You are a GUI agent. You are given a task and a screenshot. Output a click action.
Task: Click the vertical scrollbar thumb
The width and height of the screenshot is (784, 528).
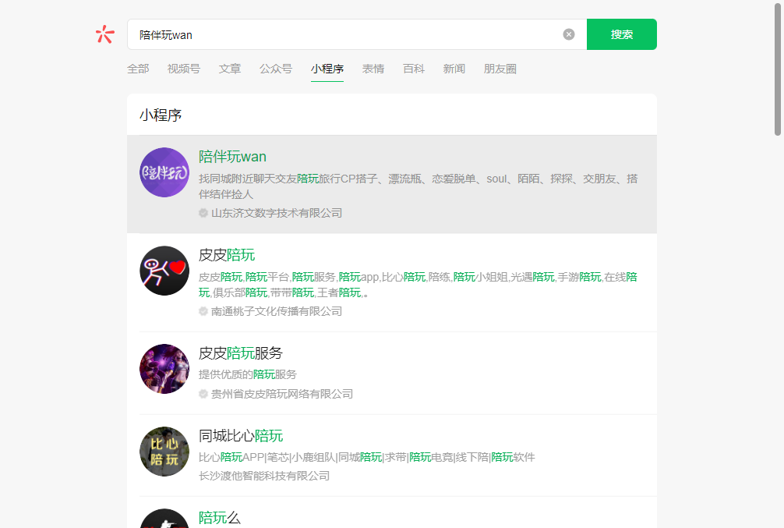[778, 69]
